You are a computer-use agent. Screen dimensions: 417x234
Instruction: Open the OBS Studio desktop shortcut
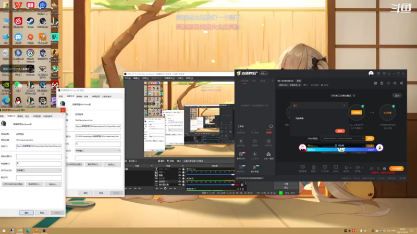(x=43, y=21)
